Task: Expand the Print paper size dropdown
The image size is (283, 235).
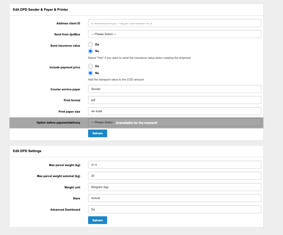Action: (x=174, y=111)
